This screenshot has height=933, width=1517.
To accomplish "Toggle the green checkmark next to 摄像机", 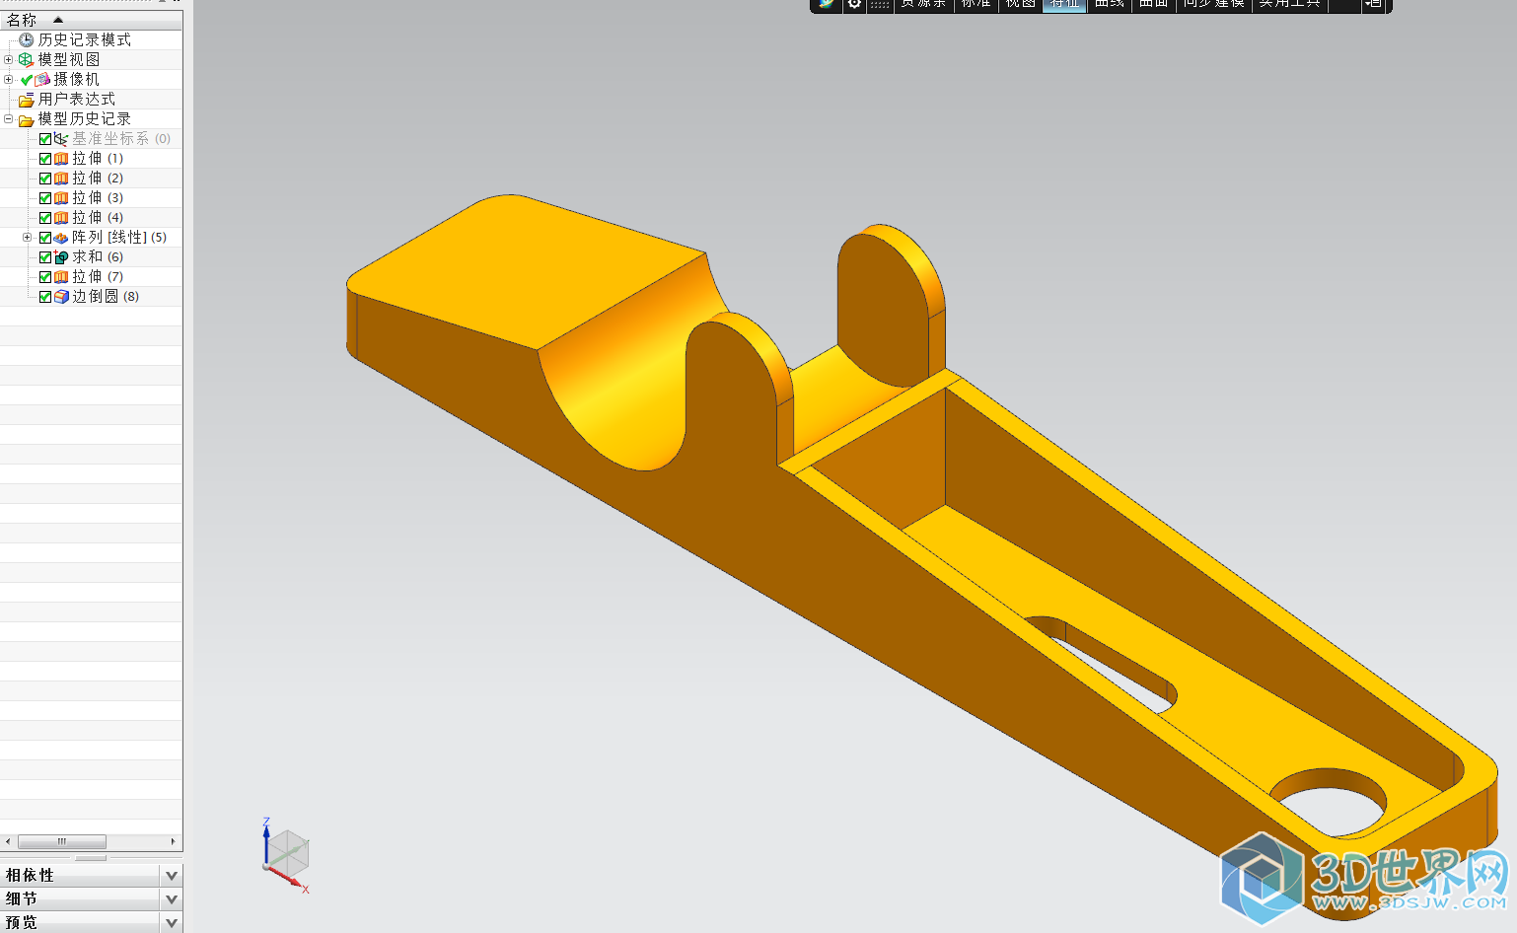I will (x=27, y=80).
